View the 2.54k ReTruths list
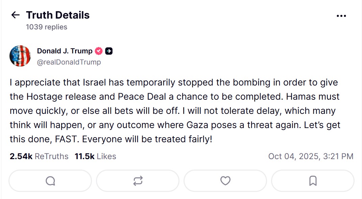 [39, 156]
